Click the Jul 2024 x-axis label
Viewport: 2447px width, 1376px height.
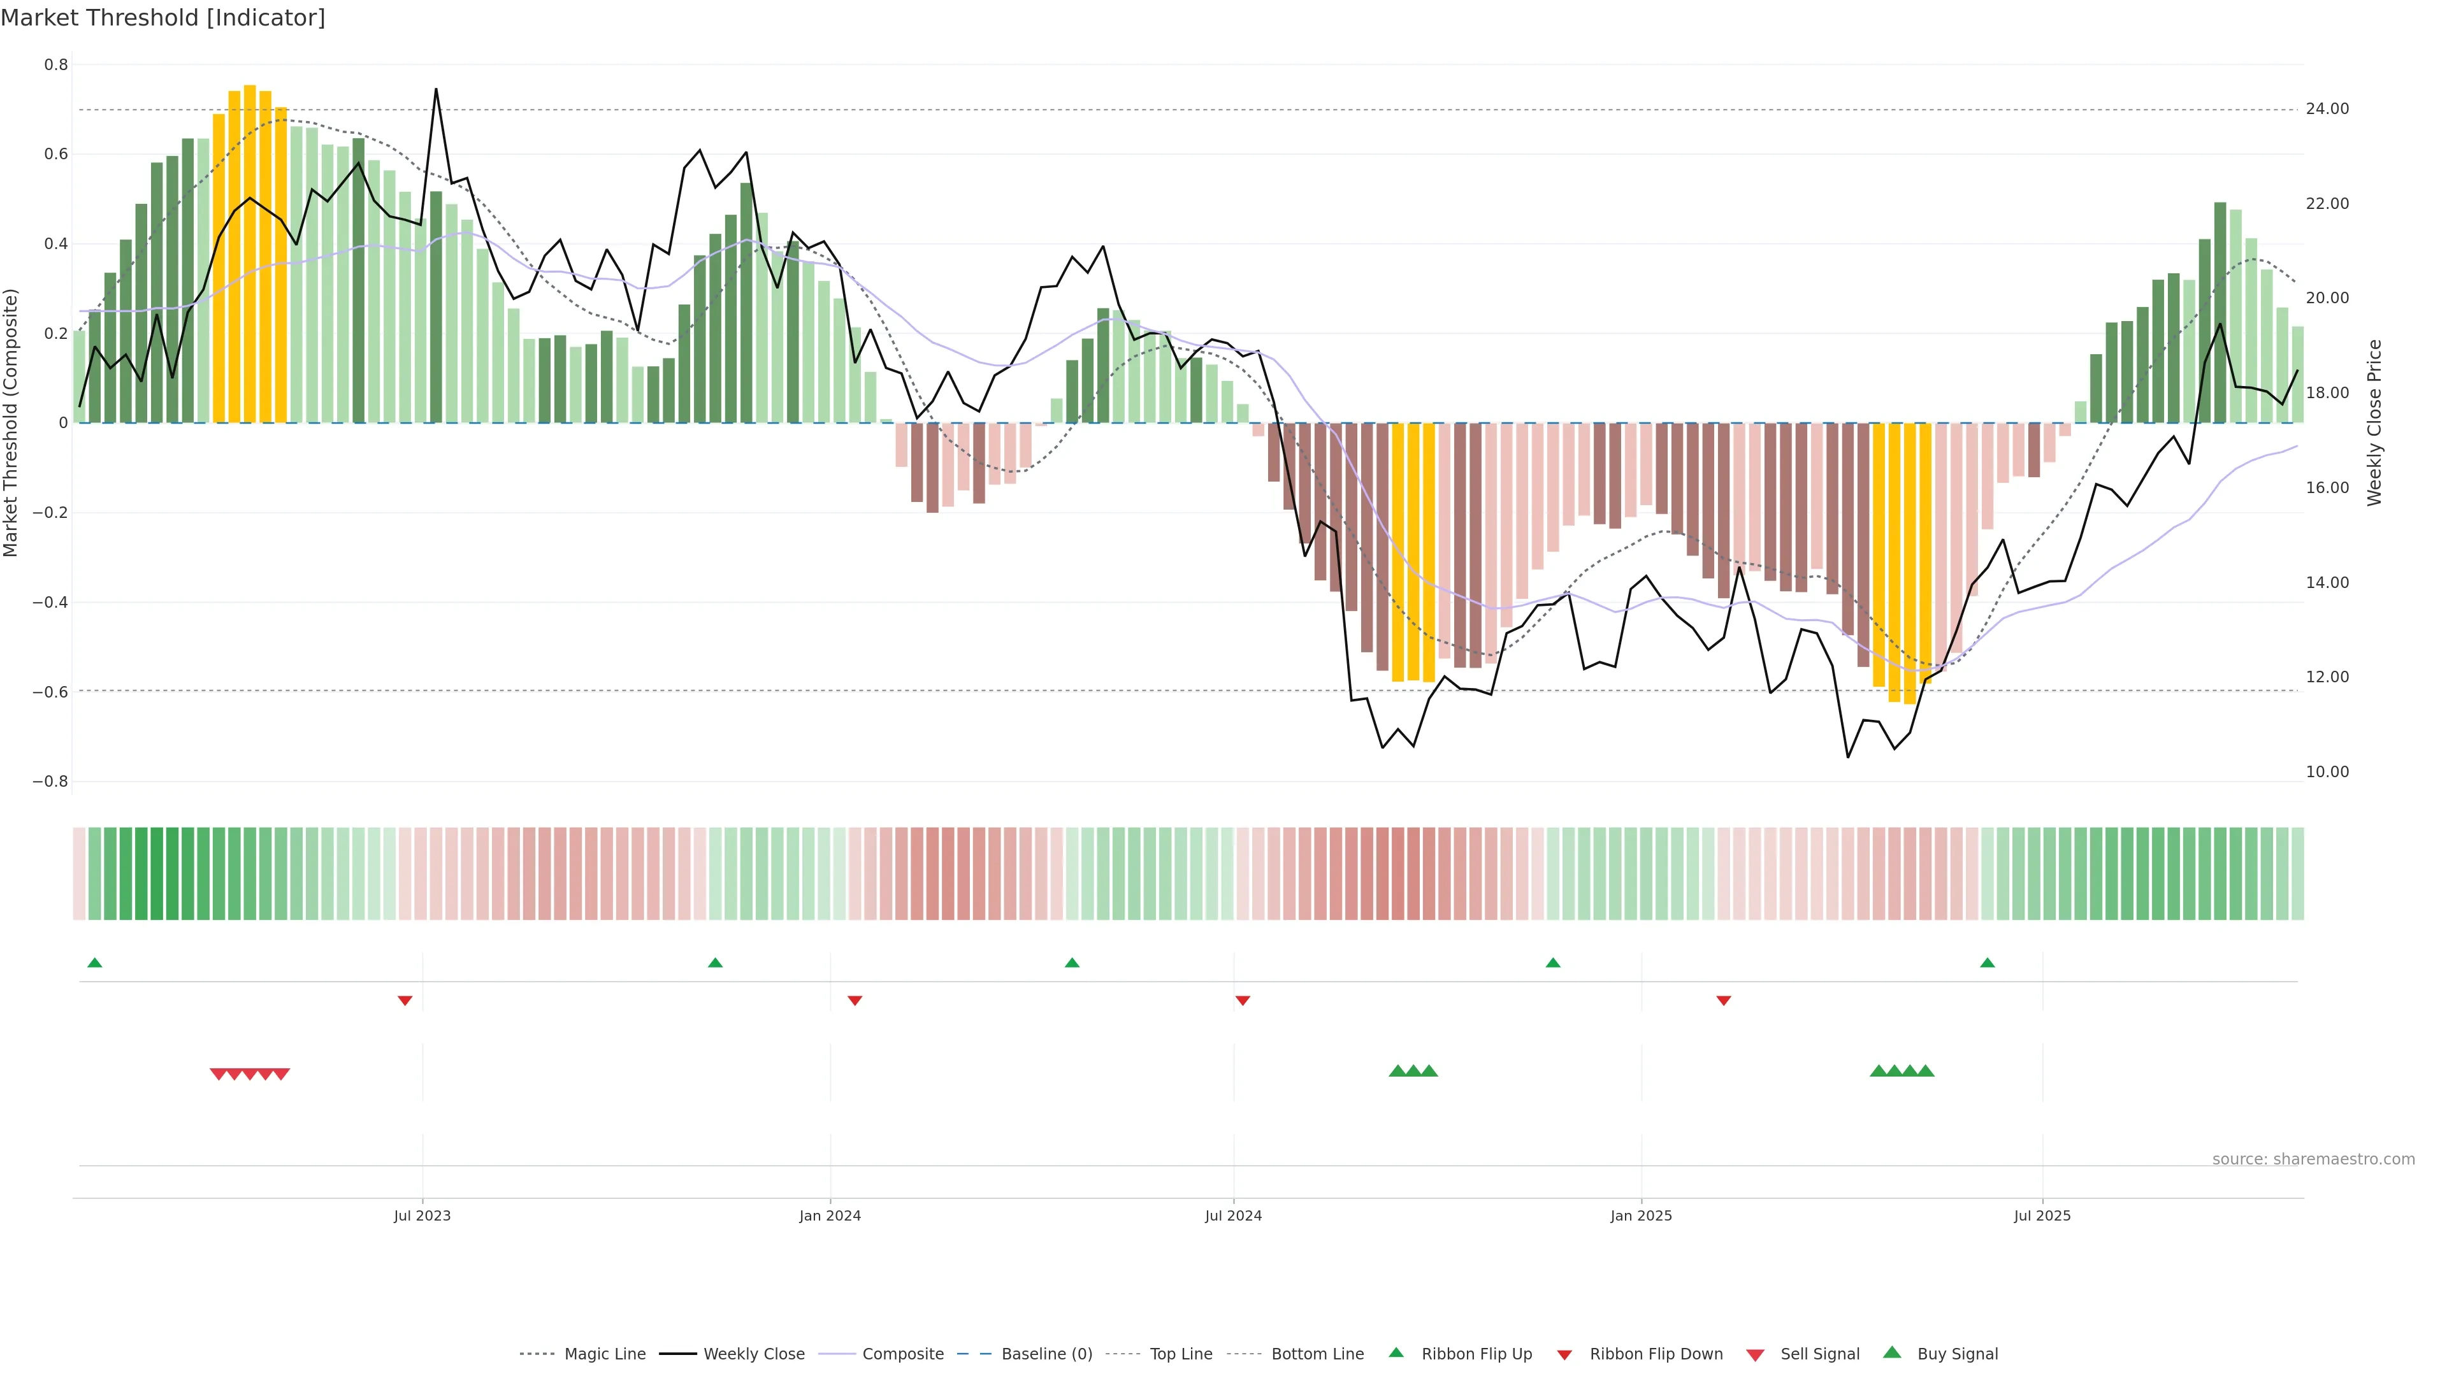click(x=1233, y=1215)
